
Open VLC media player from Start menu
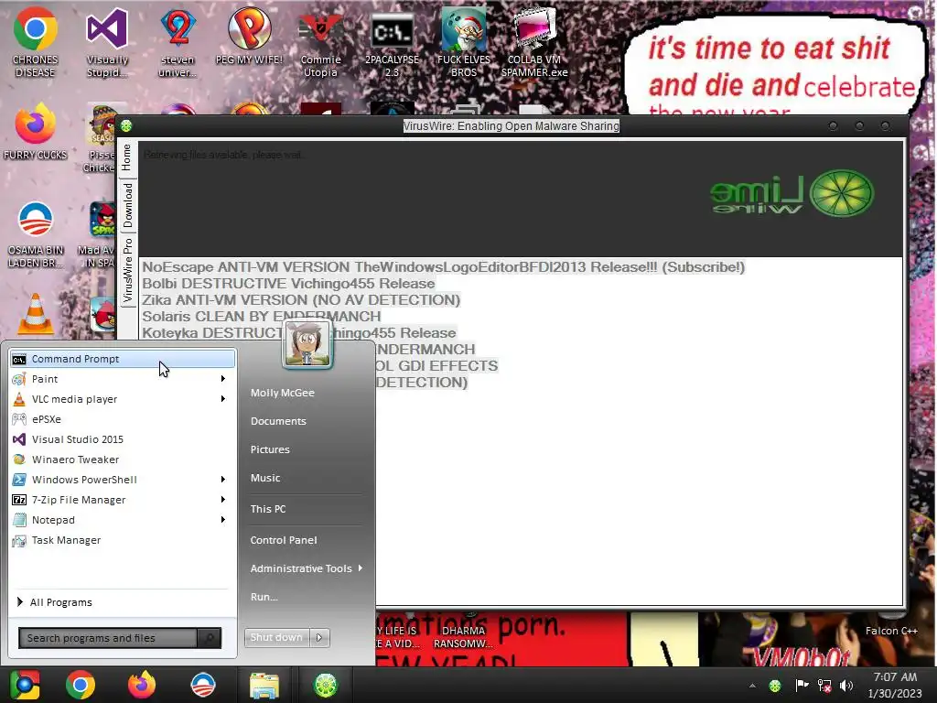(x=123, y=399)
